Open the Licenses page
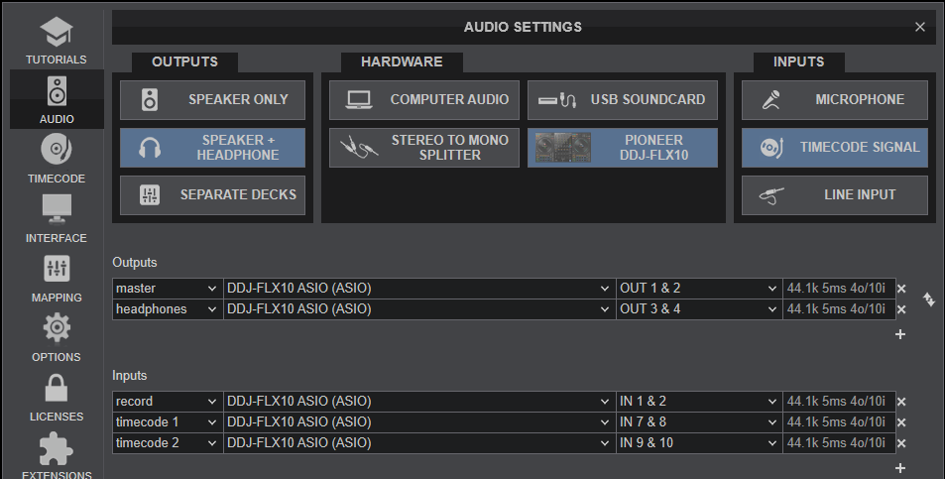This screenshot has height=479, width=945. coord(57,397)
